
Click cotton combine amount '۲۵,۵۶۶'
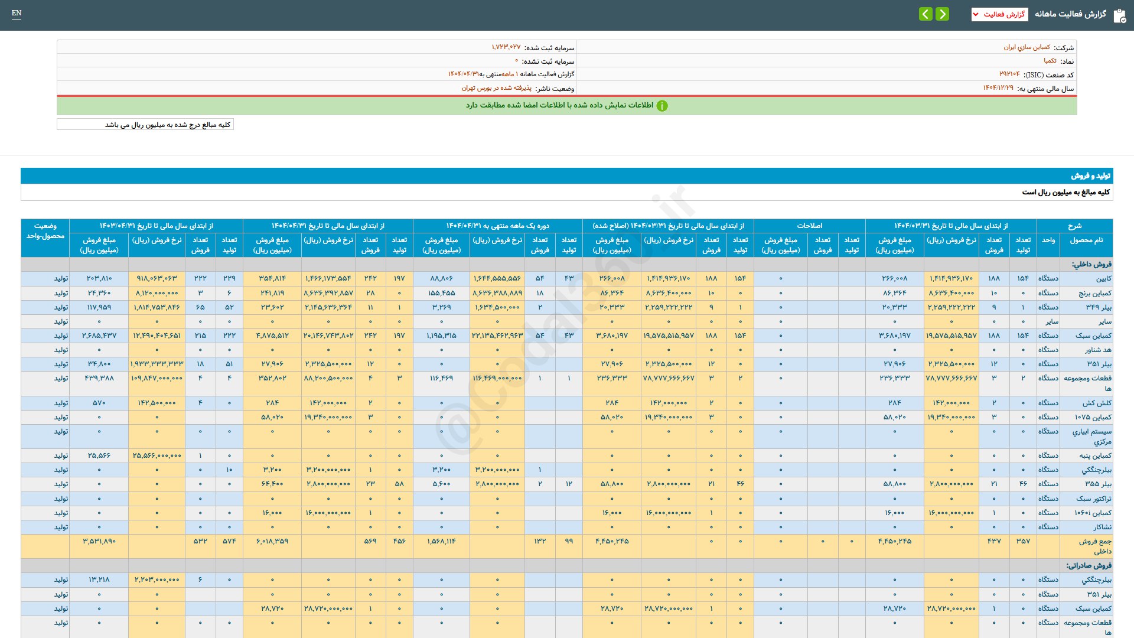[99, 456]
